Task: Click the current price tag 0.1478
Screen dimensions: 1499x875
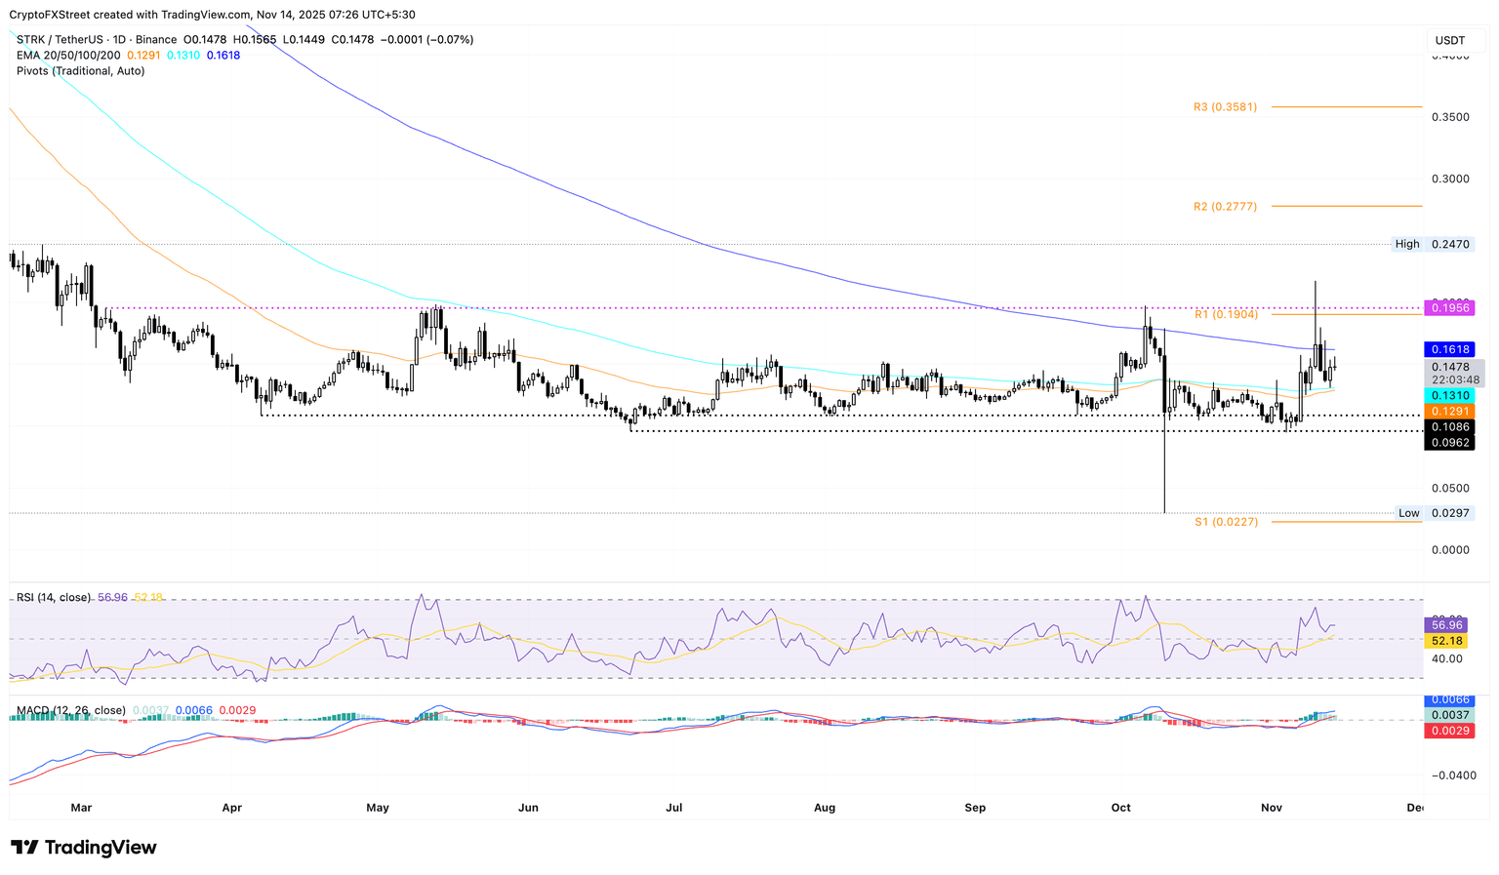Action: pos(1451,365)
